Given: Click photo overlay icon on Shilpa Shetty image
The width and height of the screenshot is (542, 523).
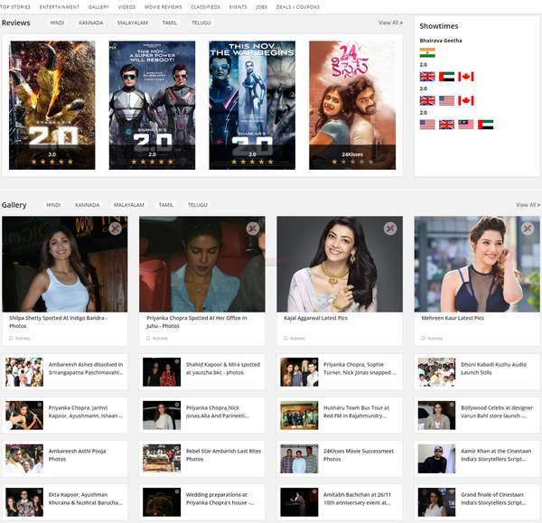Looking at the screenshot, I should click(115, 229).
